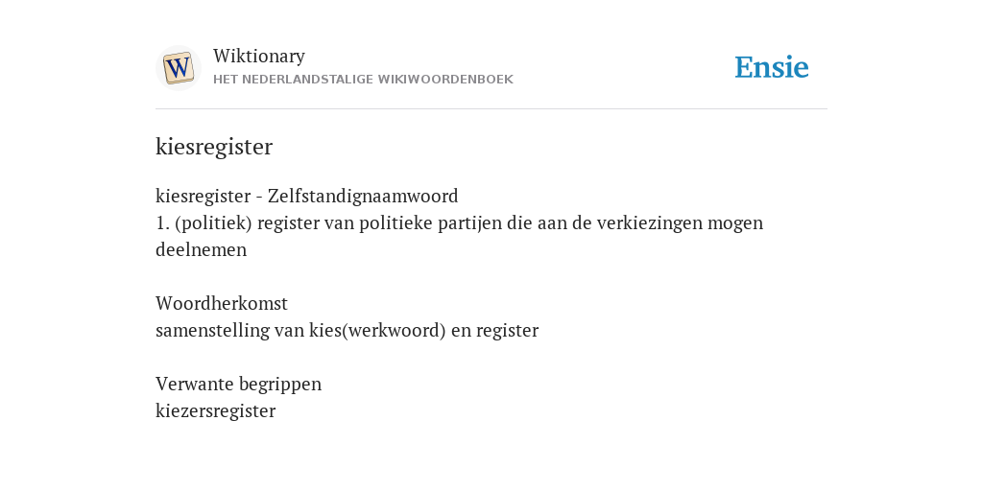
Task: Click the word register after 'en'
Action: point(507,331)
